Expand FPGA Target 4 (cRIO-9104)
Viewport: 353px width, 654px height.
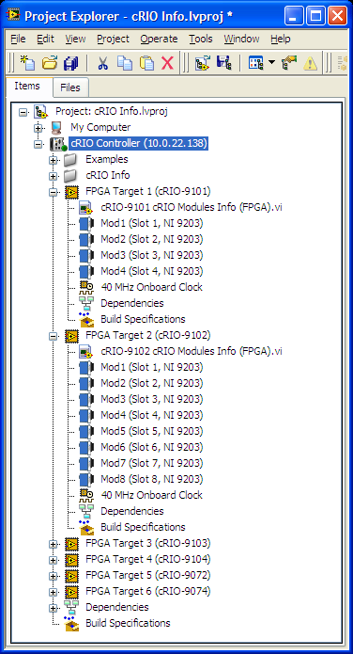click(53, 560)
